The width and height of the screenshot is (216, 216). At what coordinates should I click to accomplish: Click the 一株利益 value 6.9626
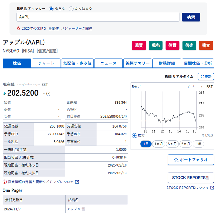pyautogui.click(x=59, y=142)
